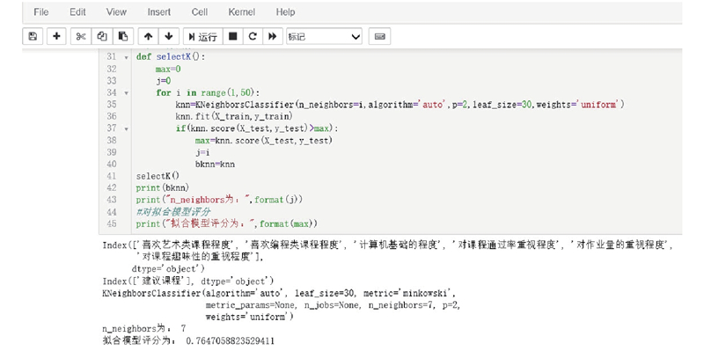Move selected cell up arrow
The height and width of the screenshot is (351, 704).
click(148, 36)
